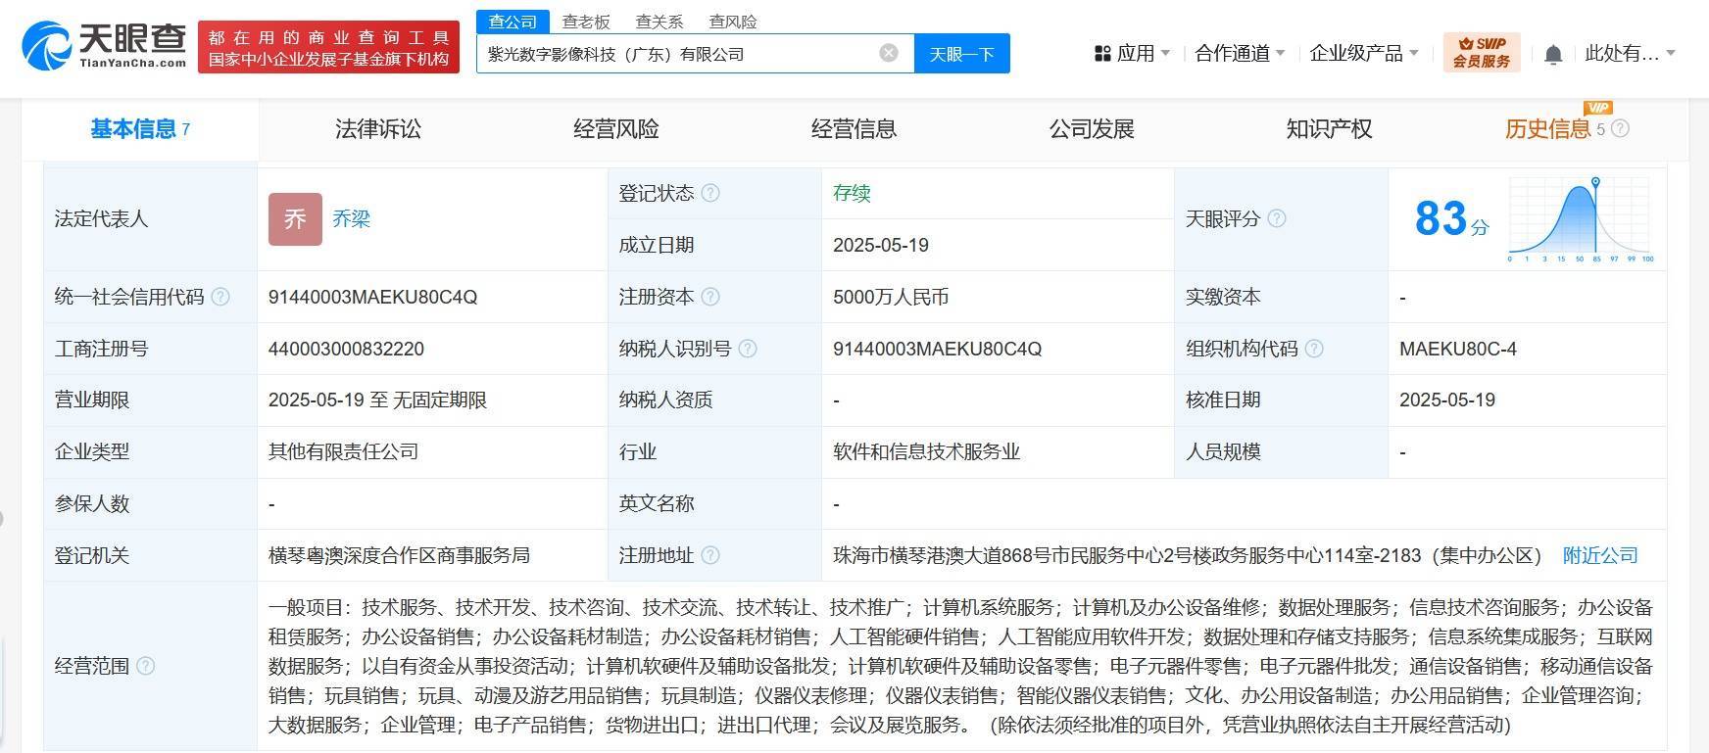Click the TianYanCha logo

coord(104,46)
